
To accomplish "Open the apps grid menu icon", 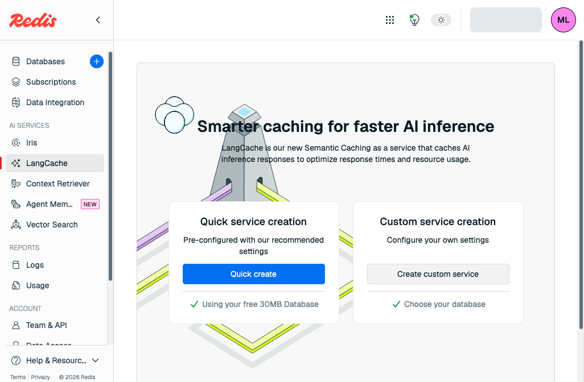I will click(x=389, y=20).
